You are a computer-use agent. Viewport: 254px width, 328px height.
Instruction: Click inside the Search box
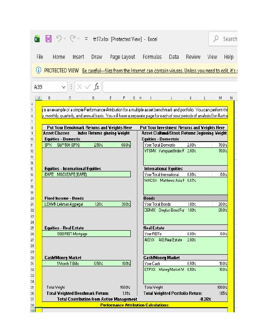pos(223,39)
